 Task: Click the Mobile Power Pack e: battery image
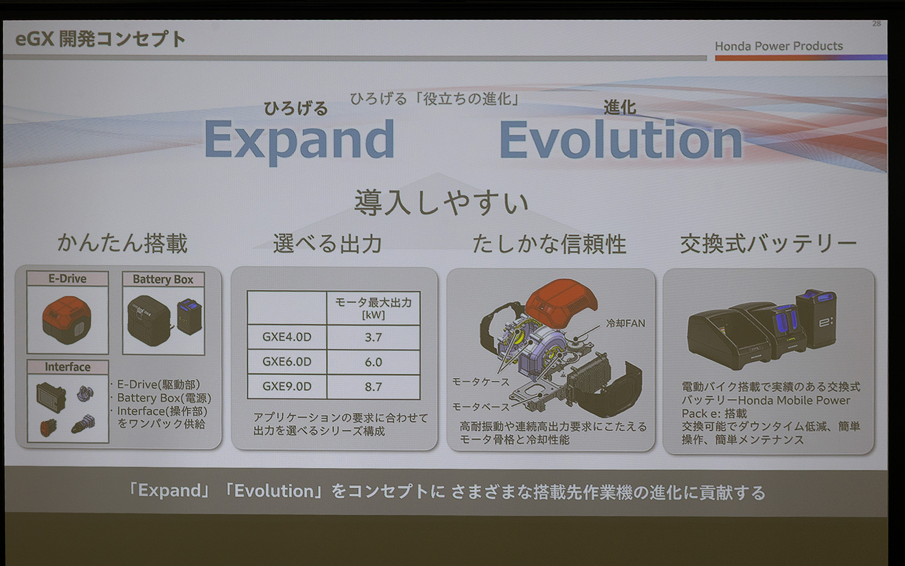click(x=817, y=318)
